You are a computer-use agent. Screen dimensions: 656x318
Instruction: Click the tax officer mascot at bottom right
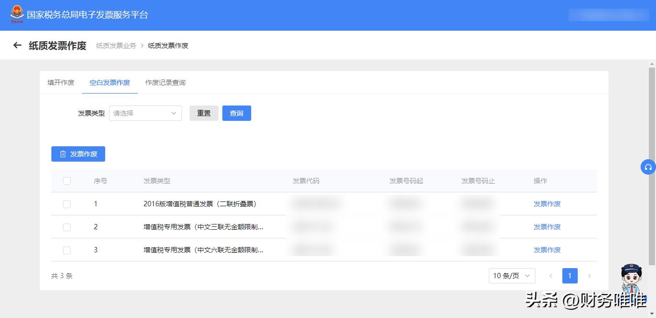631,279
